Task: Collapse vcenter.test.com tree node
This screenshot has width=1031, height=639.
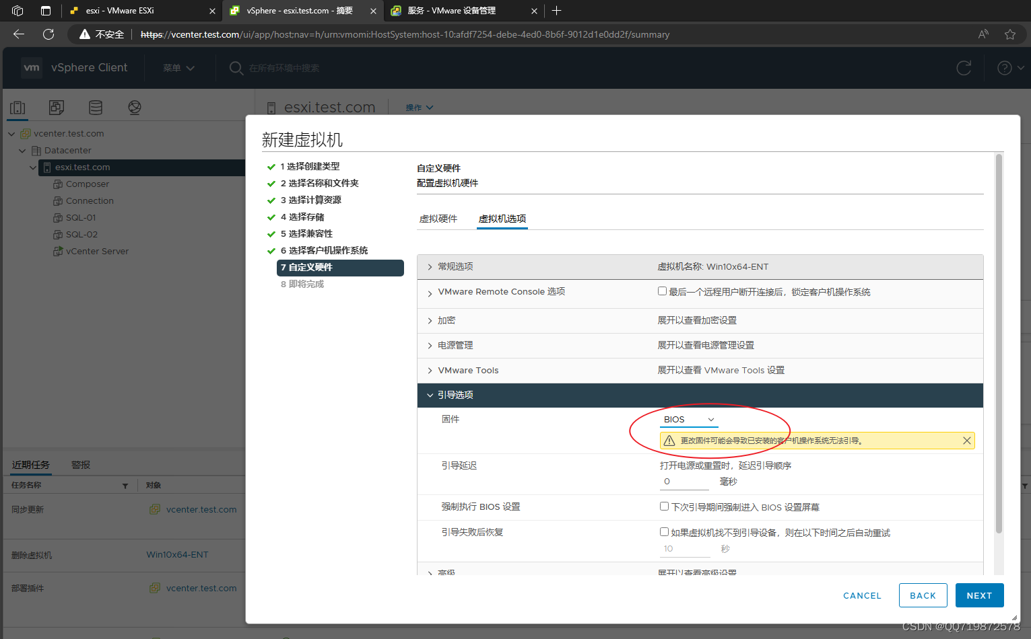Action: pos(11,134)
